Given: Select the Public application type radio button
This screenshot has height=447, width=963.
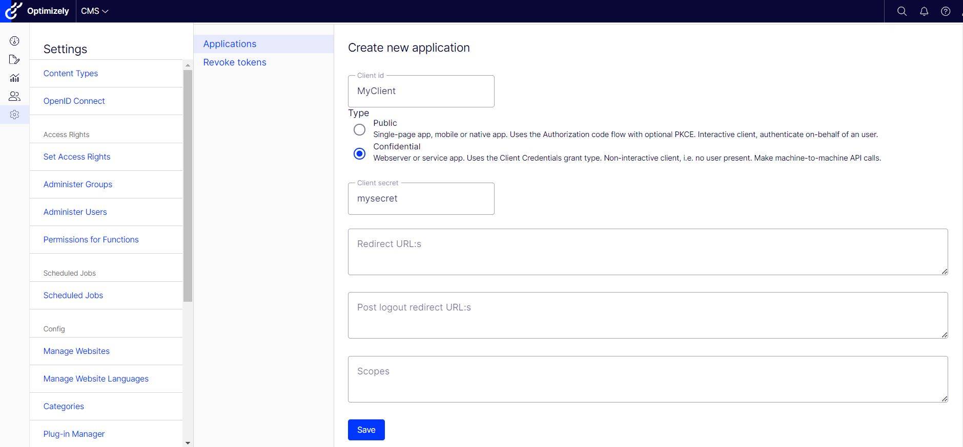Looking at the screenshot, I should coord(360,129).
